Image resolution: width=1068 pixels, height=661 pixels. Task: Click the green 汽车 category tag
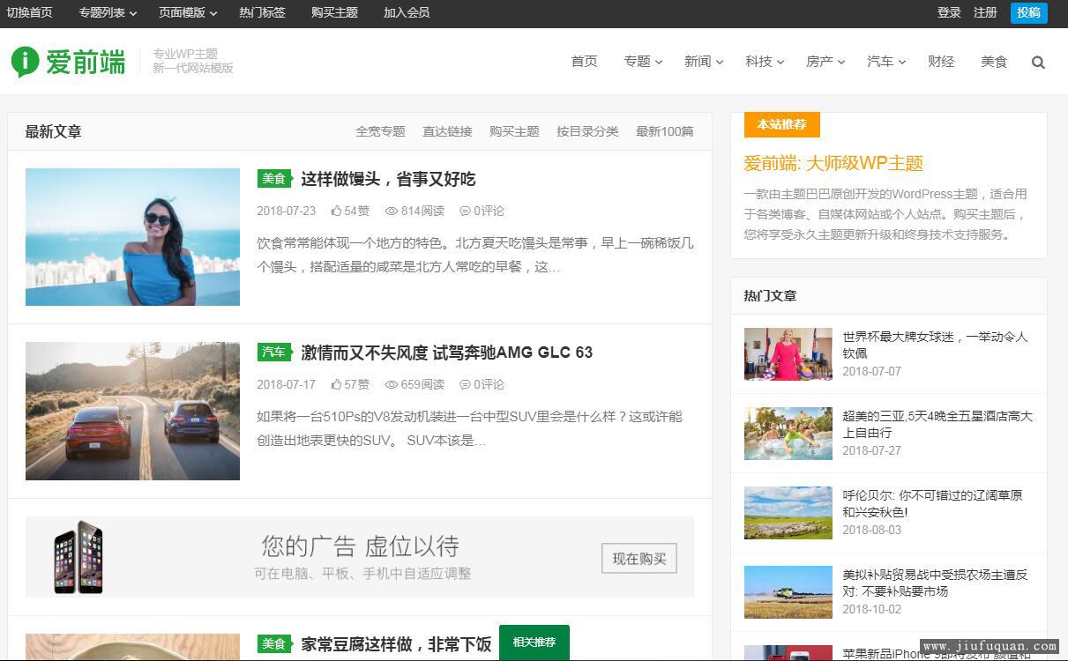coord(274,353)
